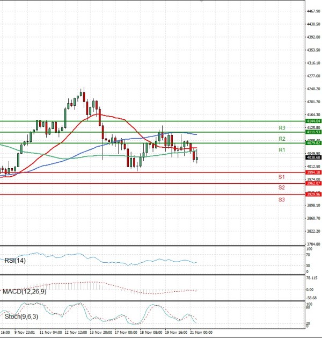The width and height of the screenshot is (322, 338).
Task: Click the 12 Nov 12:00 time label
Action: point(76,333)
